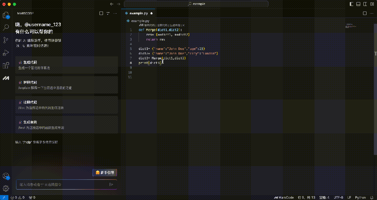Click the MarsCode icon in activity bar
This screenshot has height=200, width=377.
6,78
